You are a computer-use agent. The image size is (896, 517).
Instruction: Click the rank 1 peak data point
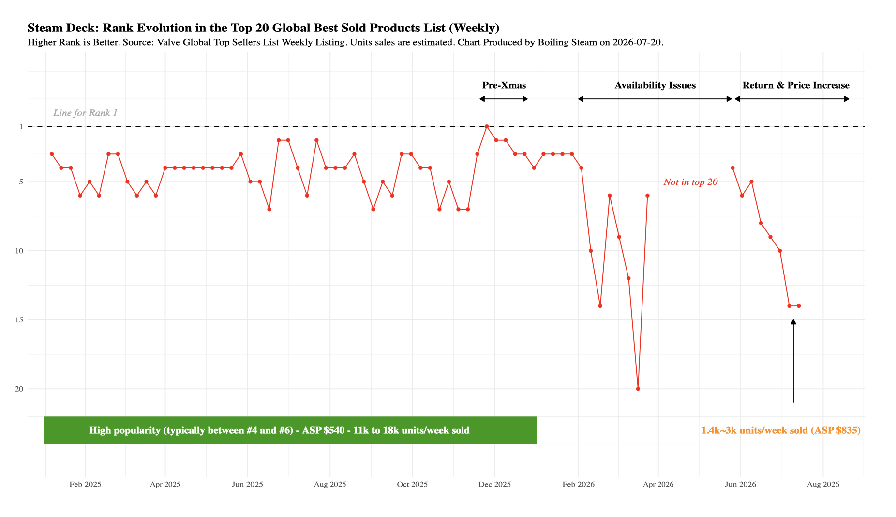coord(487,126)
